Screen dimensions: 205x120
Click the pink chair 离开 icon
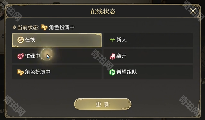point(112,56)
